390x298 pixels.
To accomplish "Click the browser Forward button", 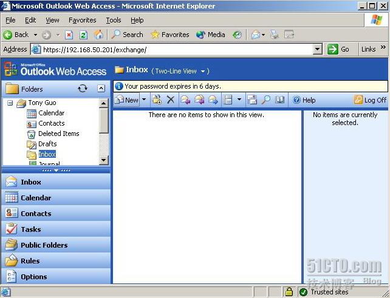I will click(x=46, y=35).
